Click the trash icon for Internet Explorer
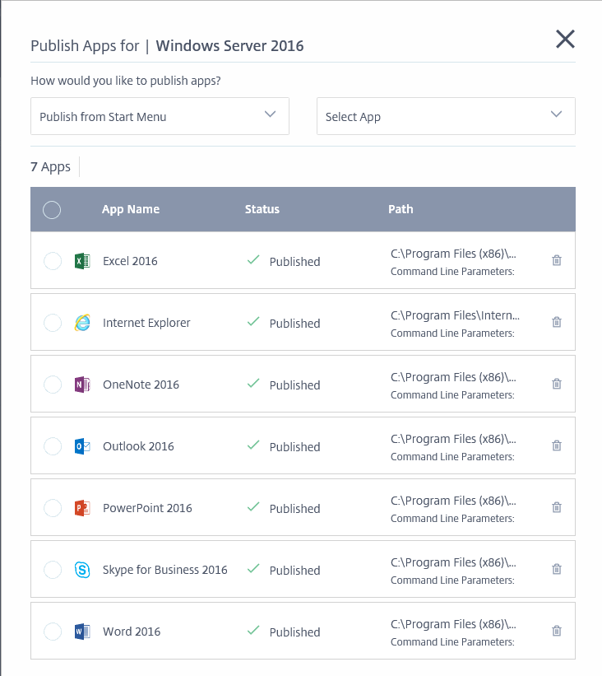Screen dimensions: 602x676 tap(557, 322)
